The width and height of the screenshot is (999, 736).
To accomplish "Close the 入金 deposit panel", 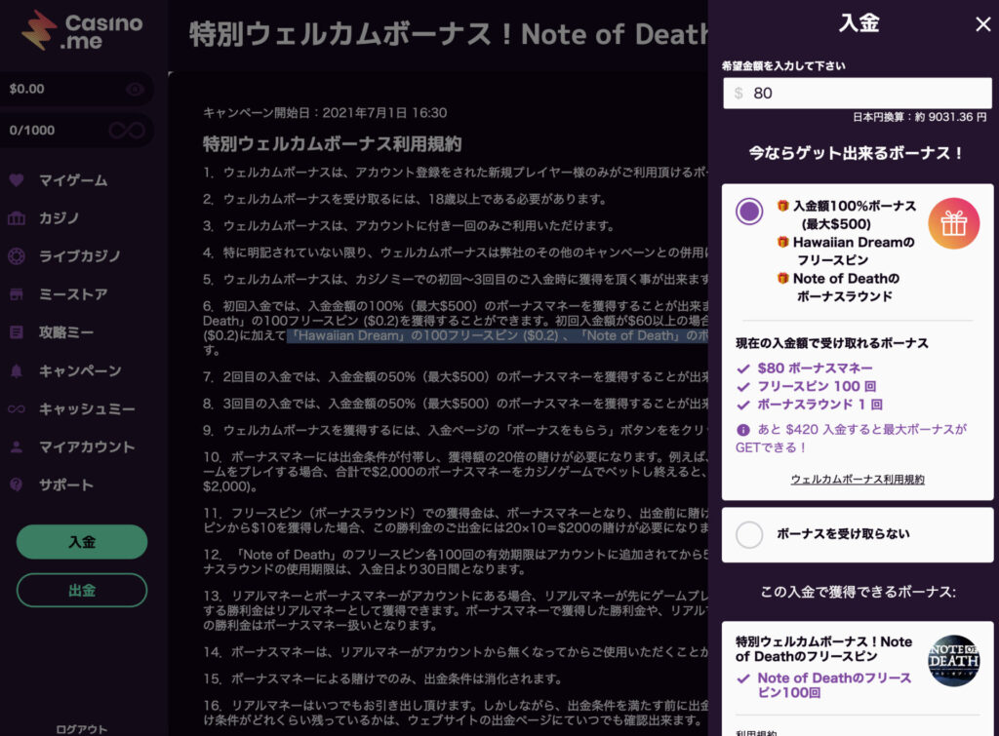I will click(983, 24).
